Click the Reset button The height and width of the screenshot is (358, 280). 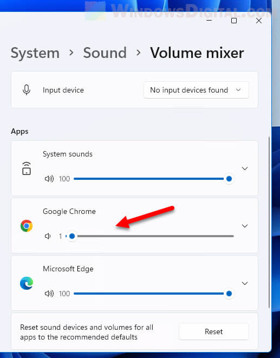214,331
